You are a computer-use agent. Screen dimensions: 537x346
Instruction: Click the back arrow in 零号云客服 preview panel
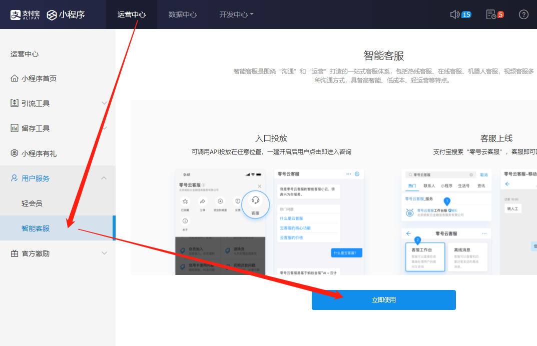coord(408,233)
